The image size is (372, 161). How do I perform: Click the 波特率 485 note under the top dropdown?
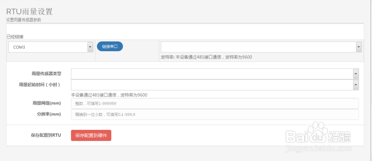point(206,57)
